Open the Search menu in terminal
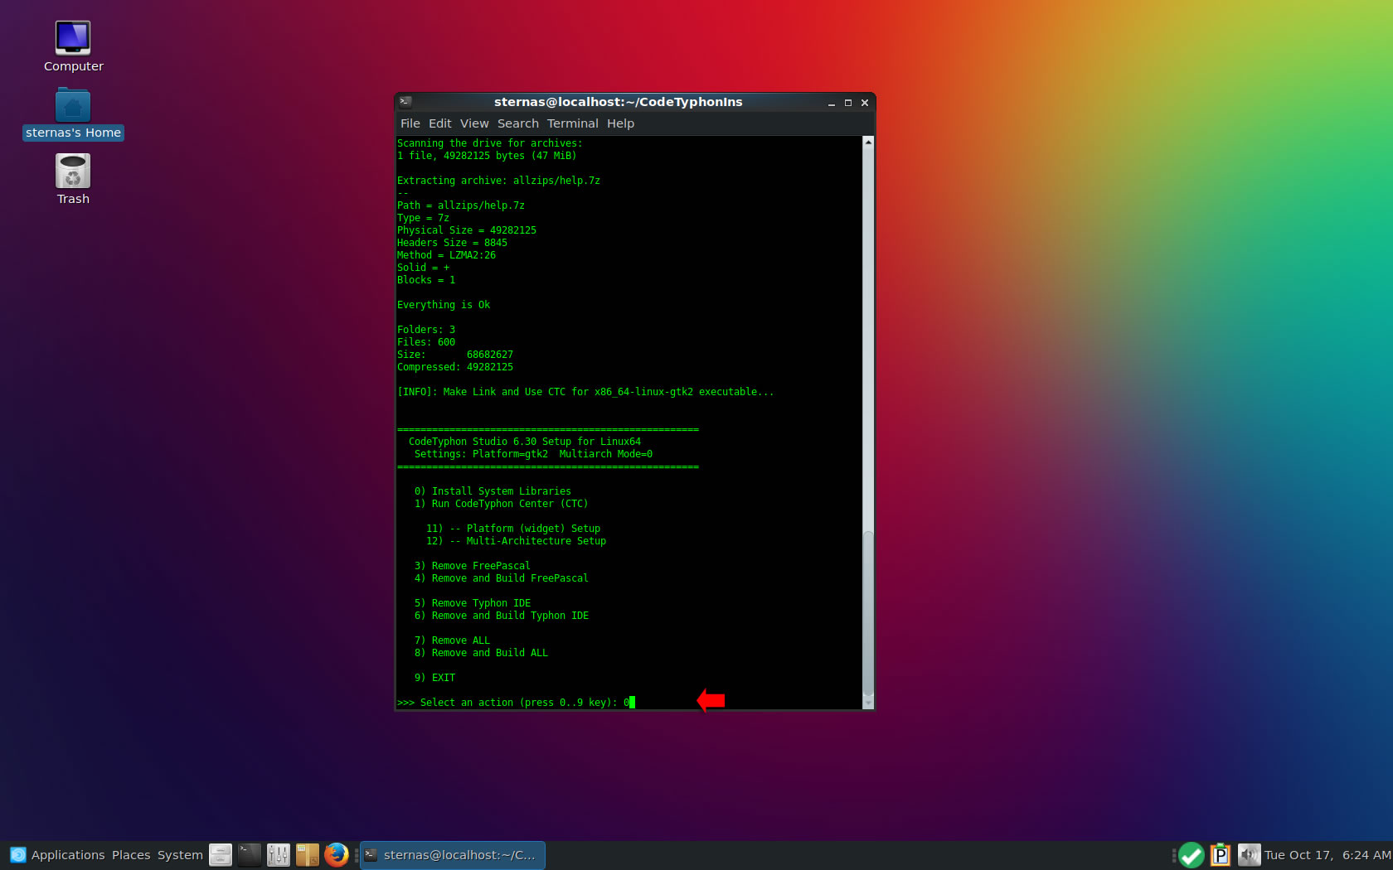 click(518, 123)
